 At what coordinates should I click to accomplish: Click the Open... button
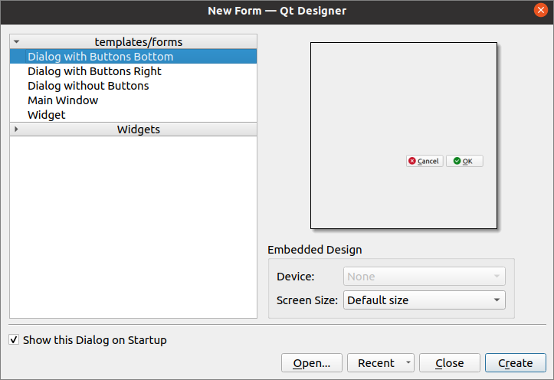tap(311, 363)
